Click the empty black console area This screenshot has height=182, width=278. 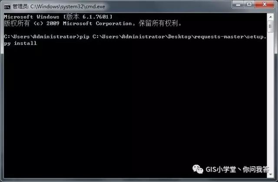click(135, 107)
